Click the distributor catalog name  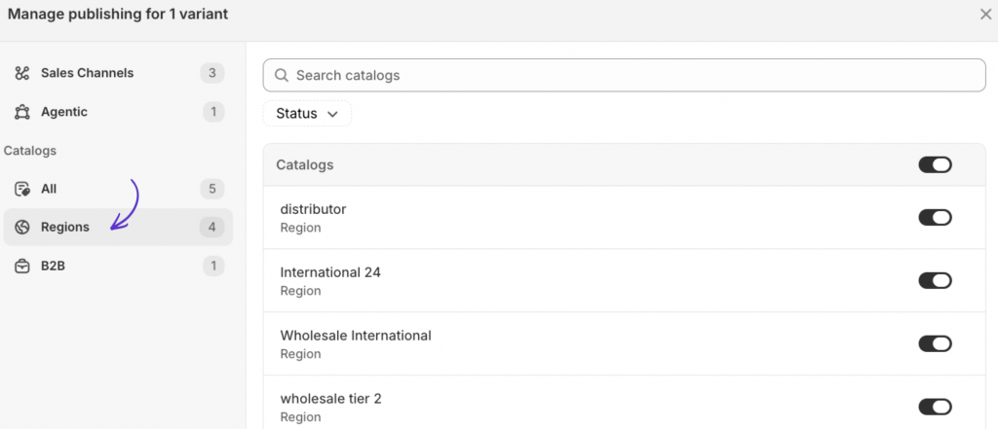click(313, 209)
